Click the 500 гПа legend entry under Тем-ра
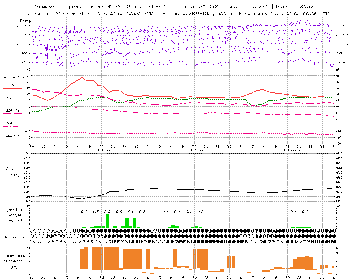The height and width of the screenshot is (280, 350). click(13, 136)
